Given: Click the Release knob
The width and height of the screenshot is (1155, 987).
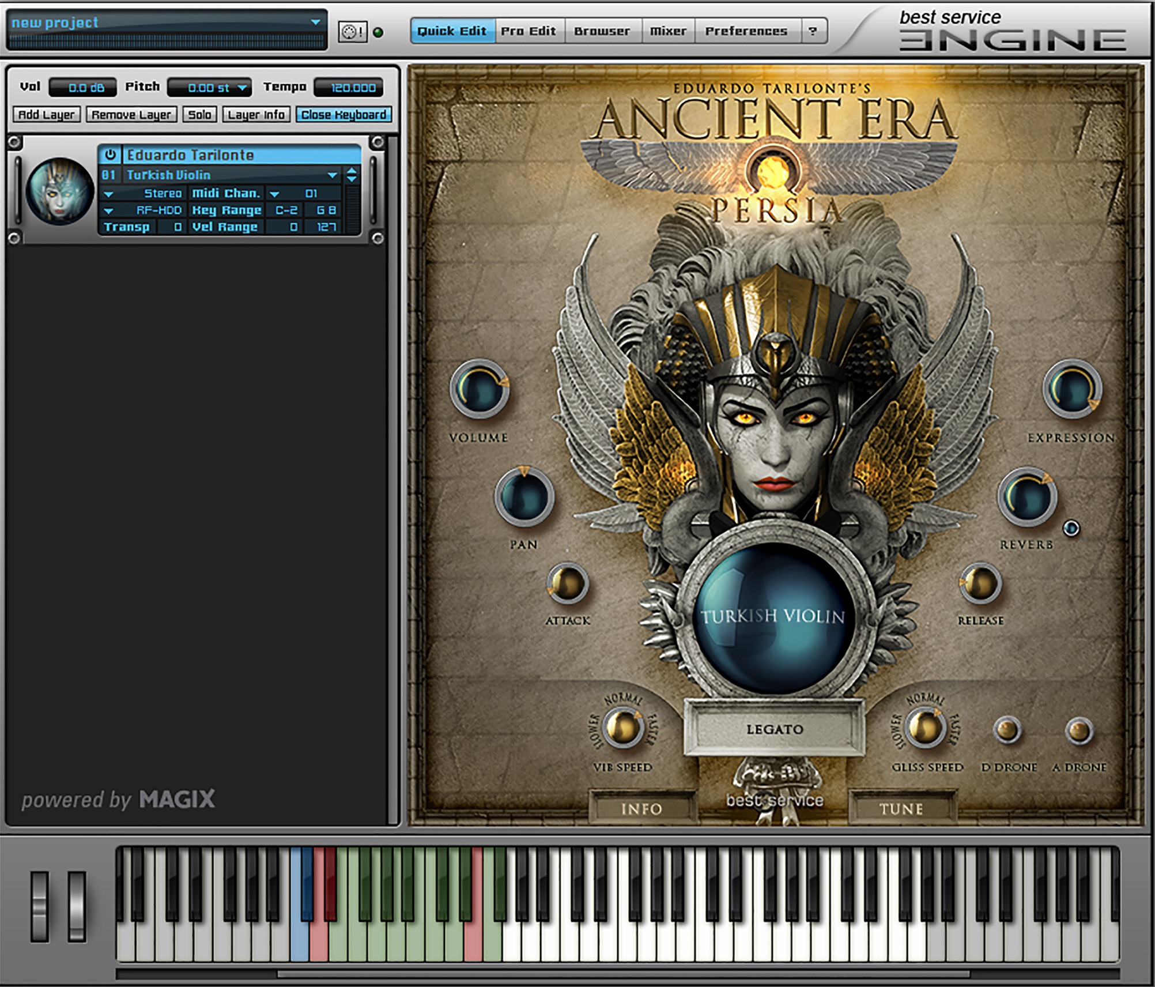Looking at the screenshot, I should click(x=980, y=583).
